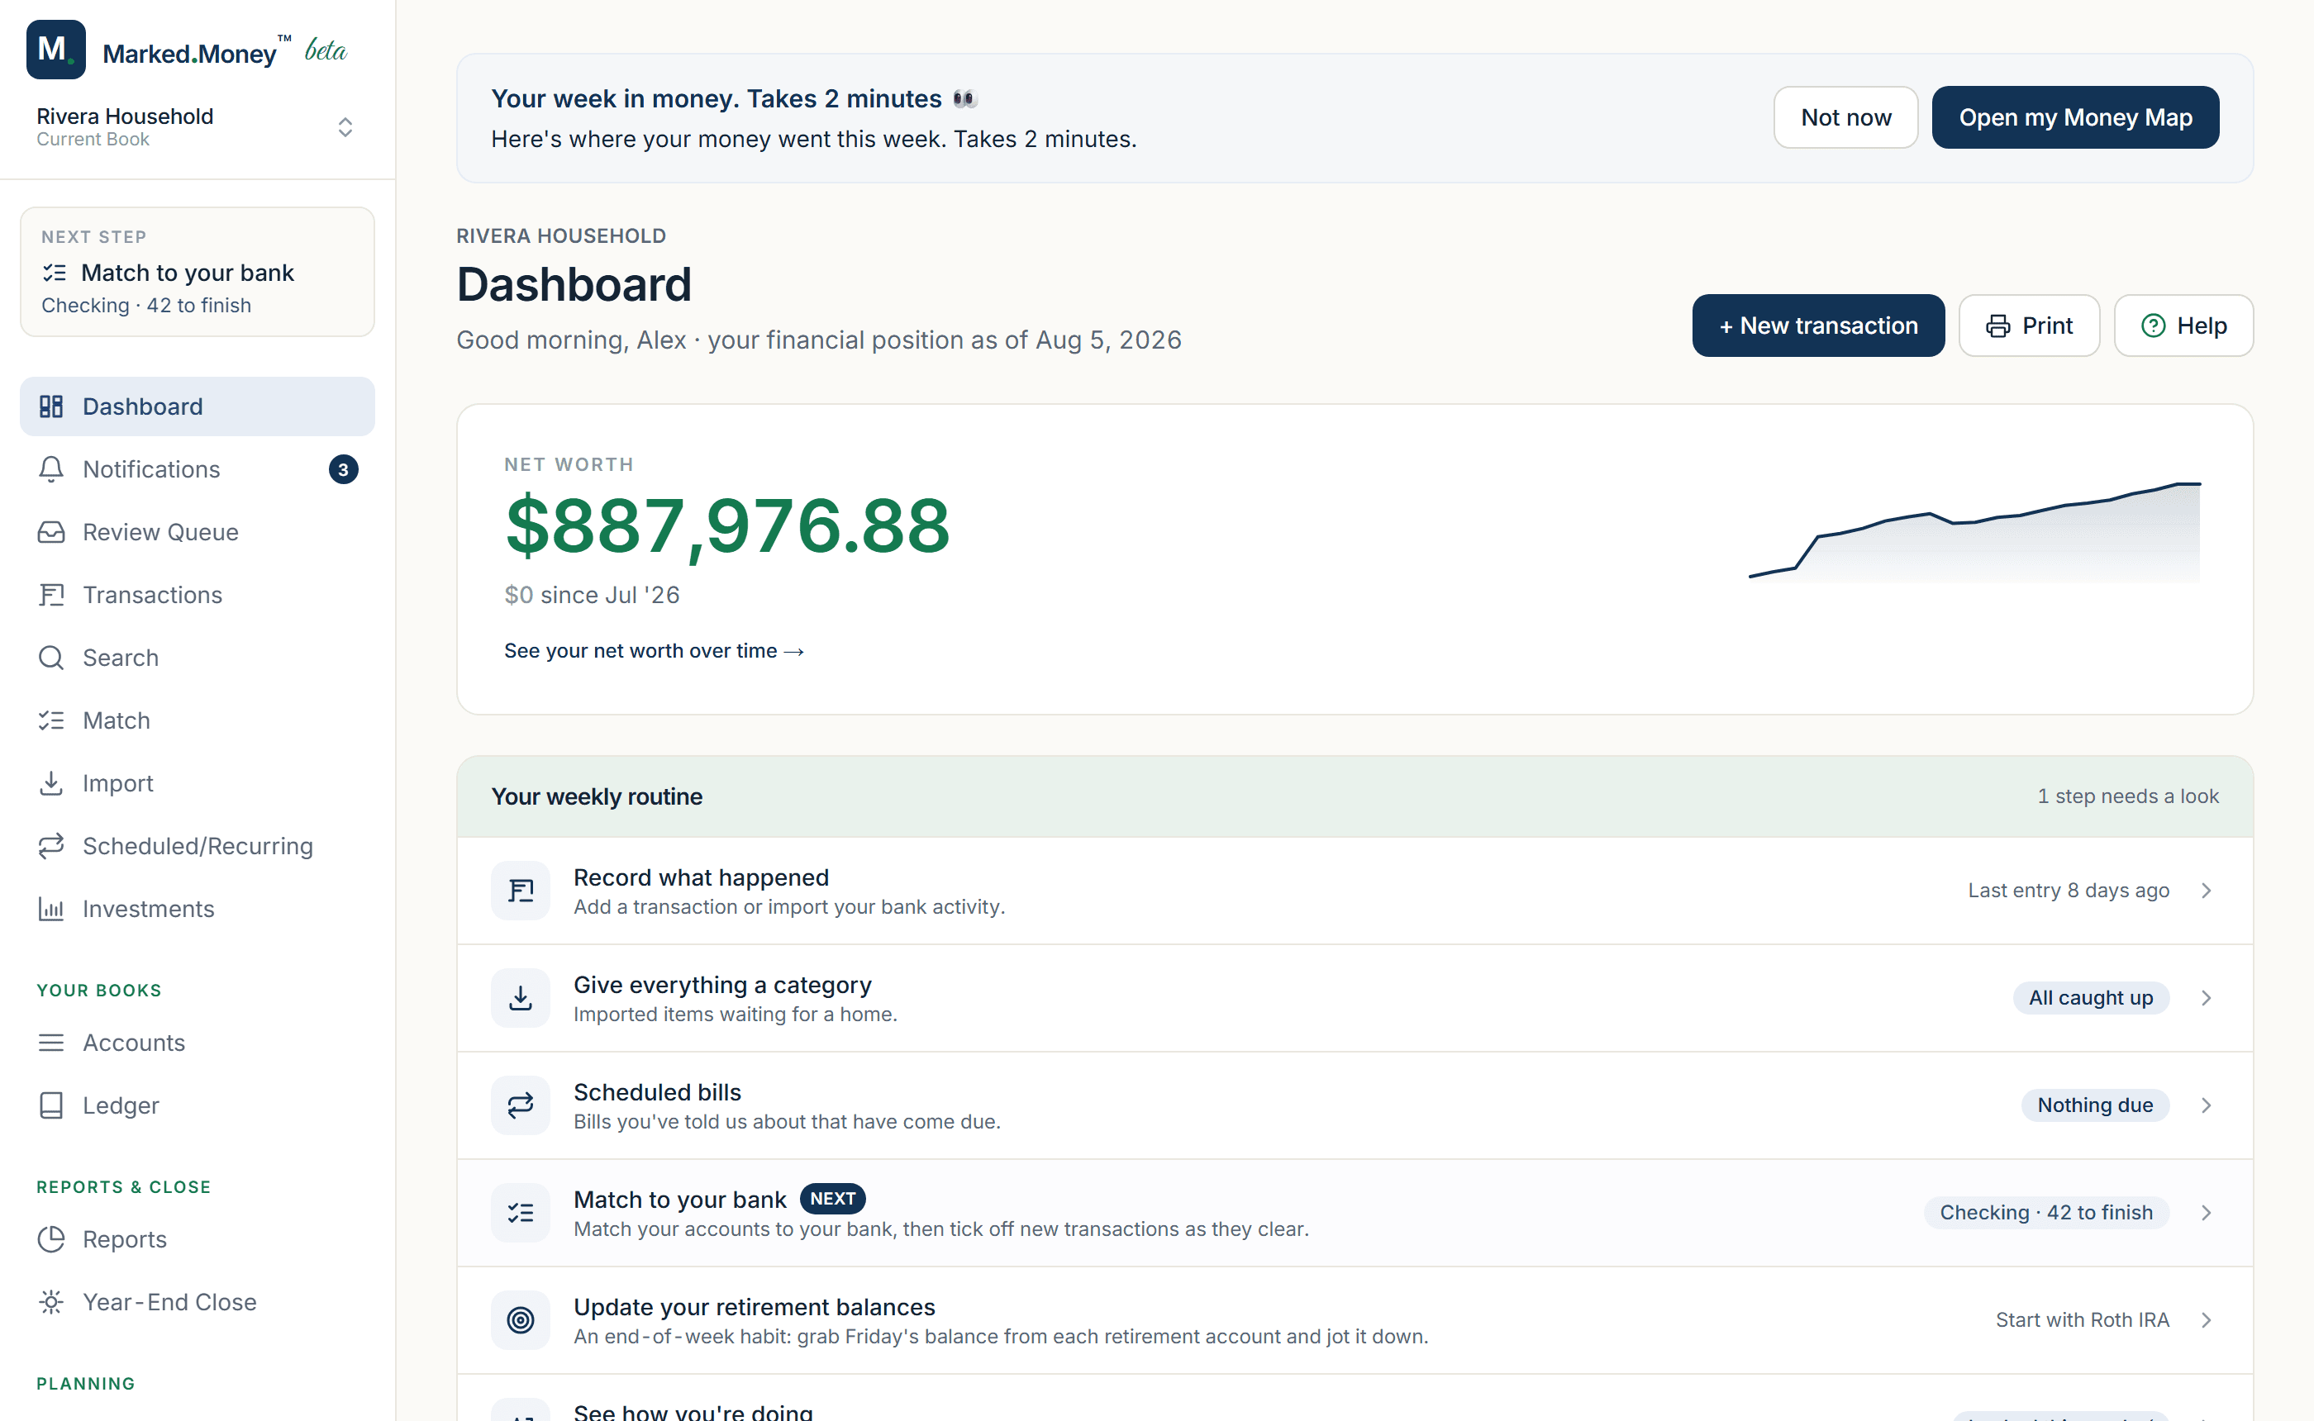Click the Match to your bank row icon
The width and height of the screenshot is (2314, 1421).
pos(520,1211)
